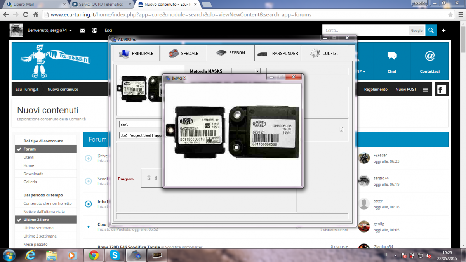Select the SEAT combo box field
Viewport: 466px width, 262px height.
click(x=141, y=124)
